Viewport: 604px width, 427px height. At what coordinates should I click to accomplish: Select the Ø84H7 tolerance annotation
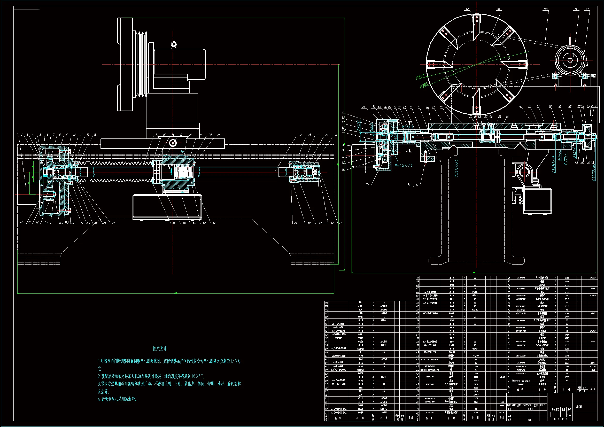[x=408, y=127]
